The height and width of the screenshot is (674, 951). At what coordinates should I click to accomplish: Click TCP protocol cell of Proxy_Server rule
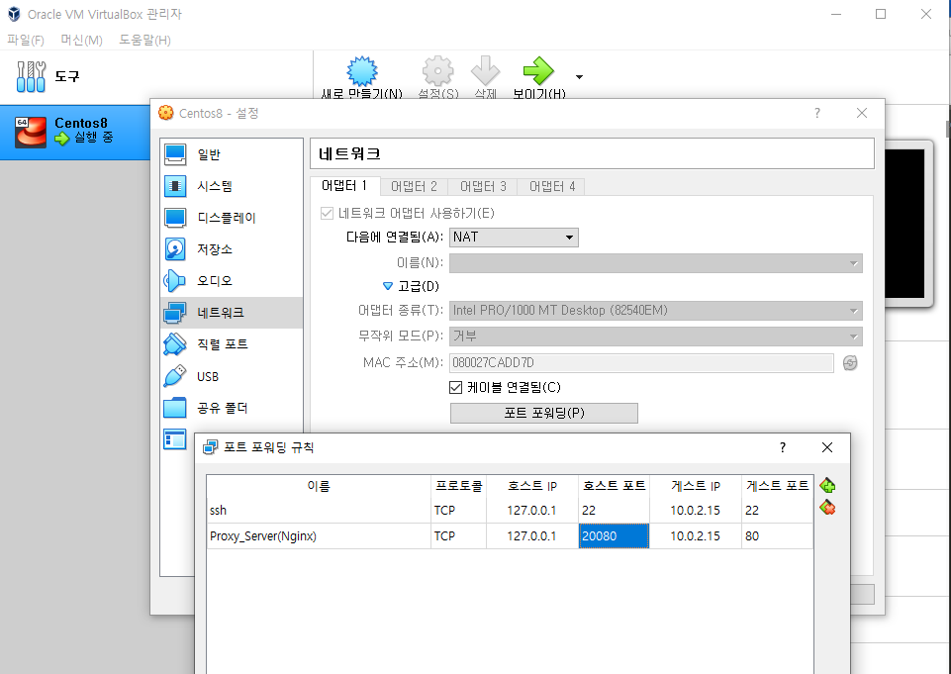(x=458, y=535)
